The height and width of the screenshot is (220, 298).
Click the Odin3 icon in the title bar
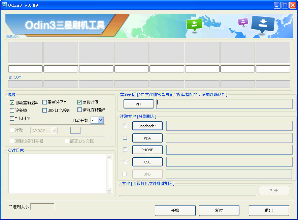[4, 5]
